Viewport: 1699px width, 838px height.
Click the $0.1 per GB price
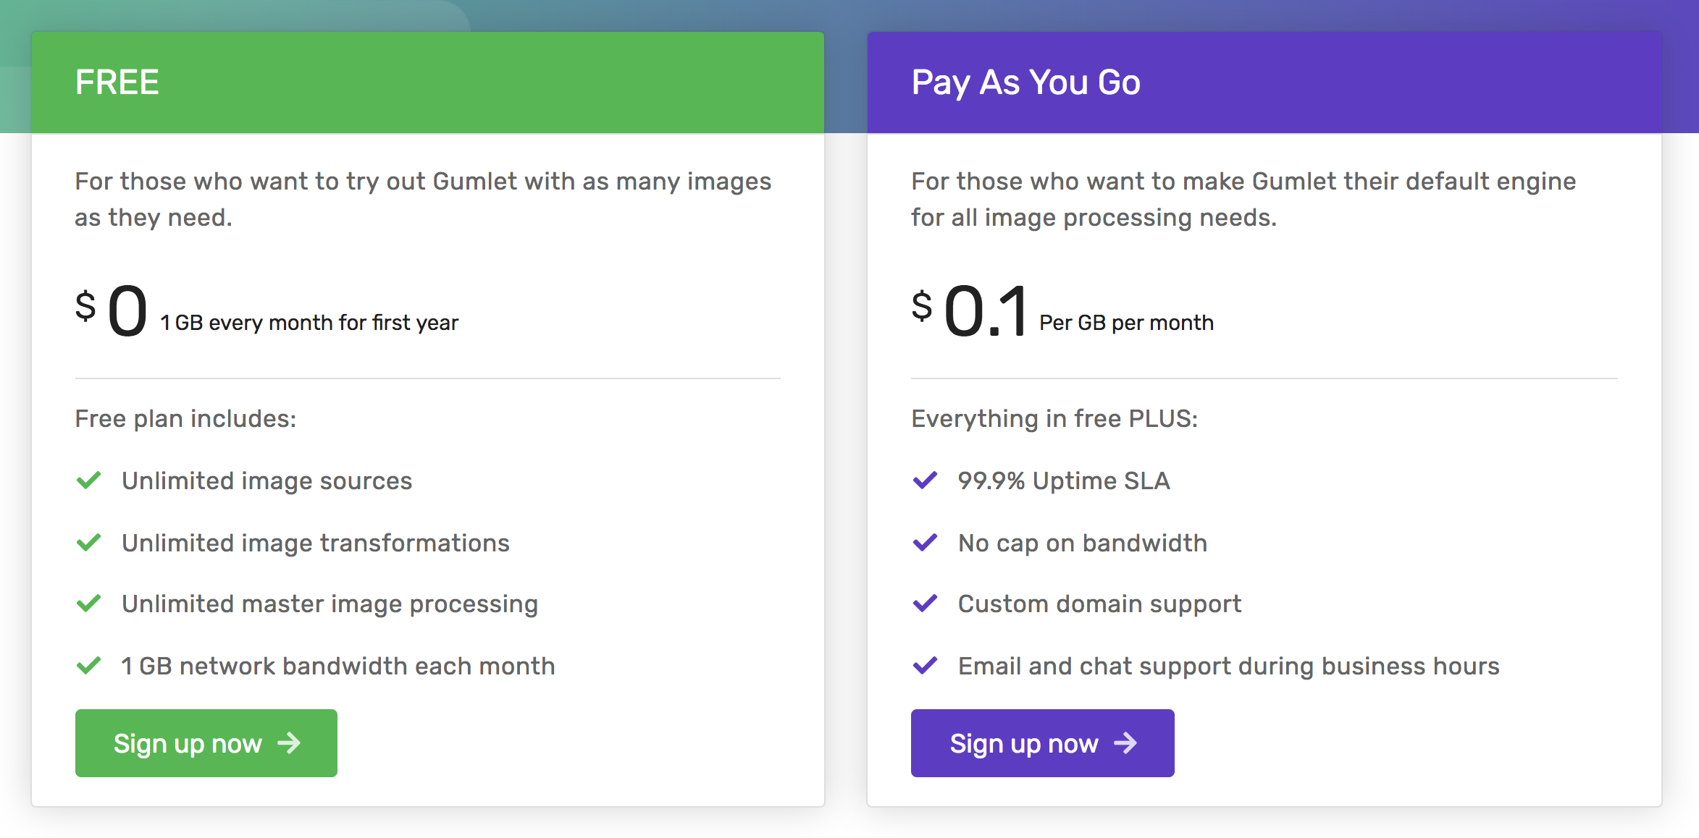click(1062, 311)
